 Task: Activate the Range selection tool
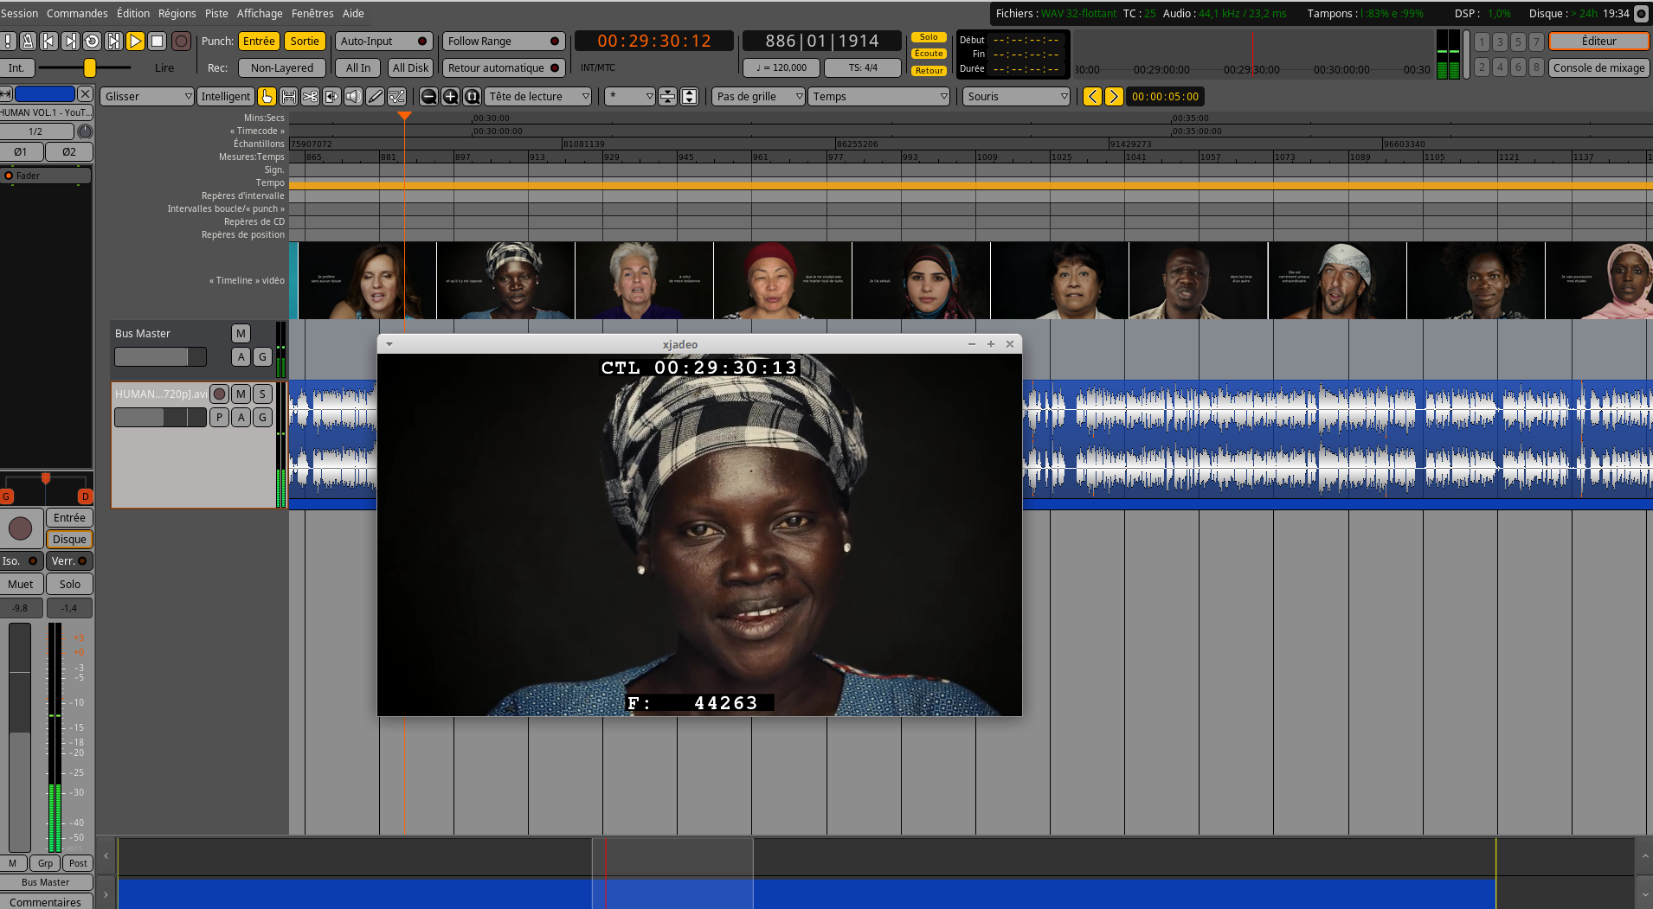tap(288, 97)
